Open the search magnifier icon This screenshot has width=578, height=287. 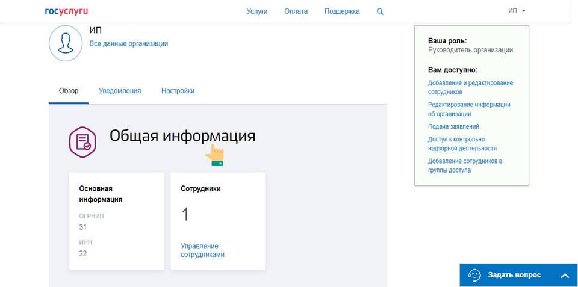pyautogui.click(x=380, y=11)
